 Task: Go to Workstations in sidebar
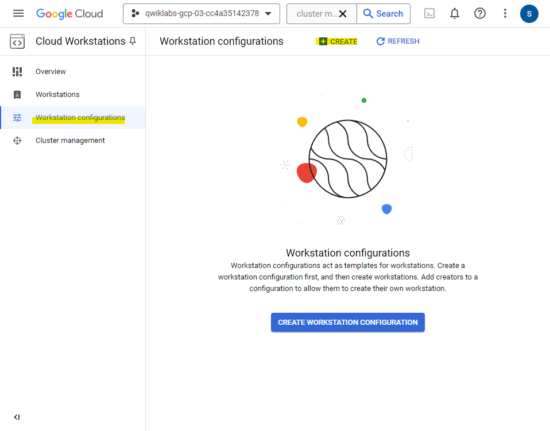click(73, 95)
